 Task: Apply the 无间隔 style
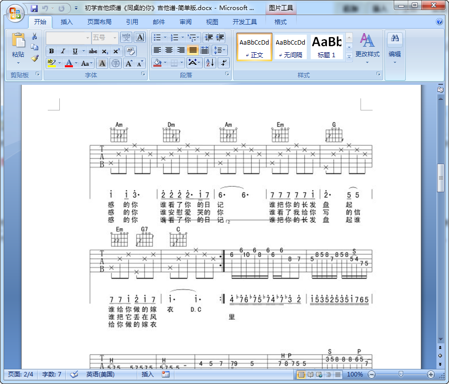click(x=290, y=47)
